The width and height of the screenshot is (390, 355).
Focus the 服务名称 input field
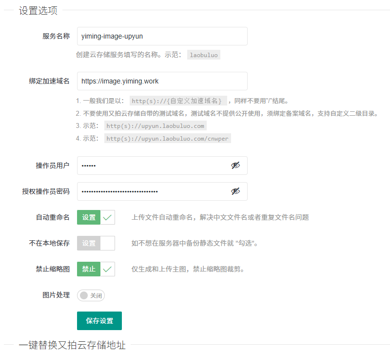click(x=162, y=36)
